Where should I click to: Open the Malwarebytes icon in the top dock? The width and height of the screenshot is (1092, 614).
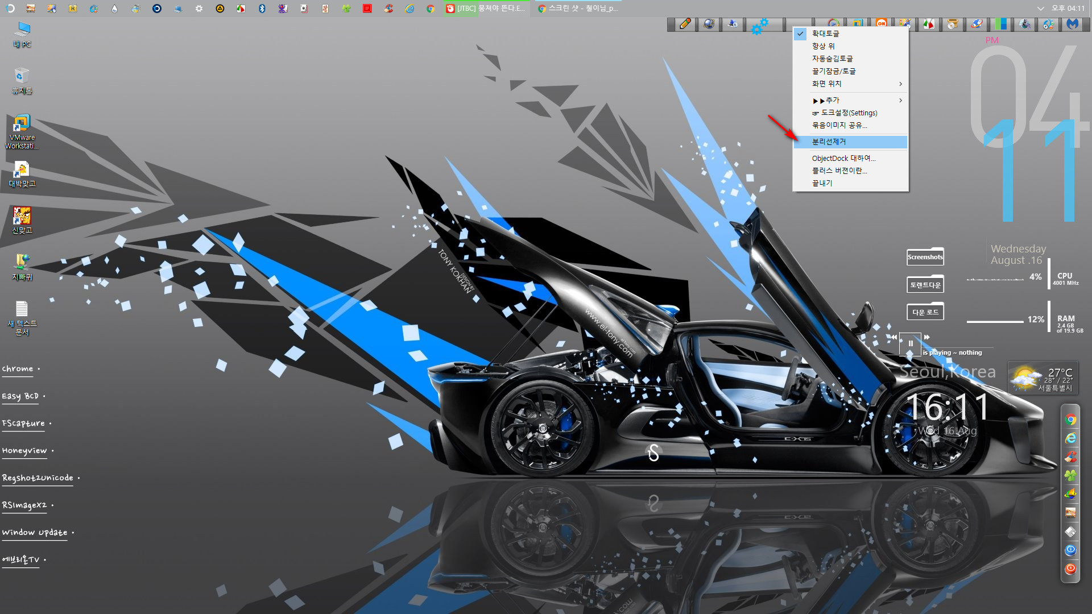[1072, 24]
